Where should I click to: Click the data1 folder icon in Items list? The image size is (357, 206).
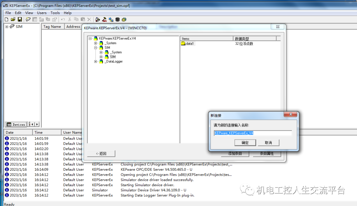183,44
